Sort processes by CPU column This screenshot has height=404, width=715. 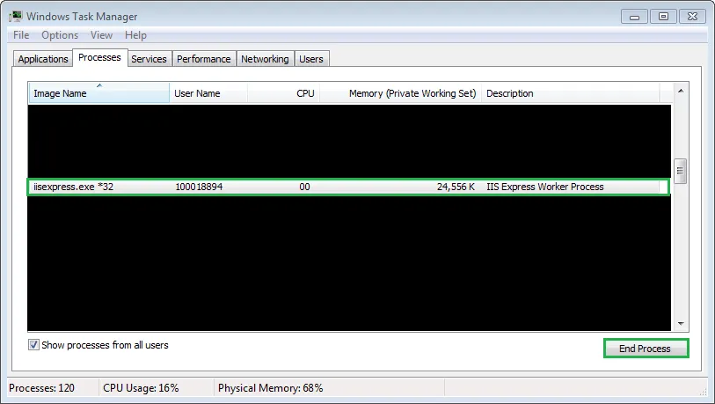point(284,93)
